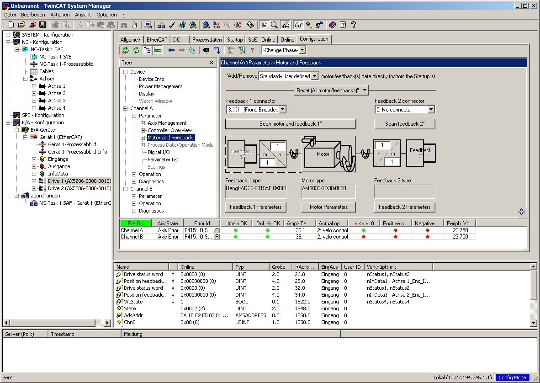Click the checklist icon in Configuration toolbar
Image resolution: width=540 pixels, height=383 pixels.
[230, 50]
